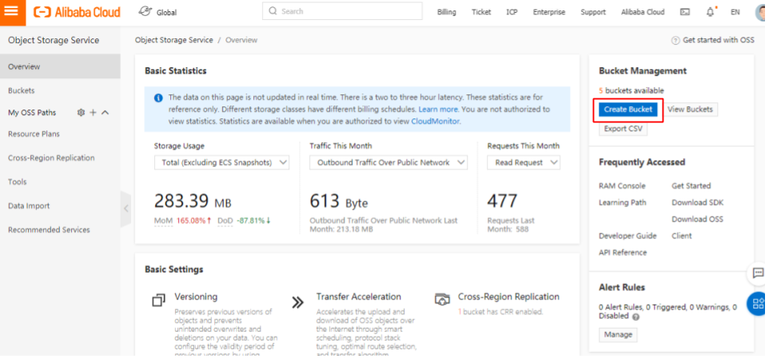Open Alibaba Cloud top navigation link

pos(643,12)
